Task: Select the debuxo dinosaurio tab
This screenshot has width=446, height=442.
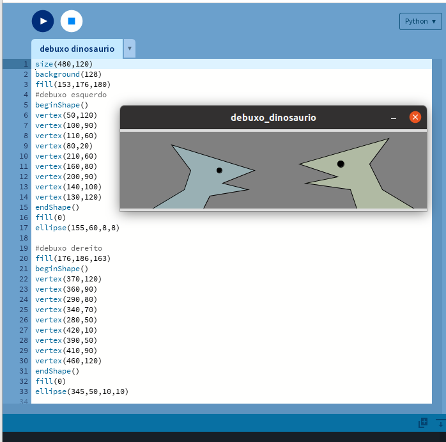Action: click(x=77, y=49)
